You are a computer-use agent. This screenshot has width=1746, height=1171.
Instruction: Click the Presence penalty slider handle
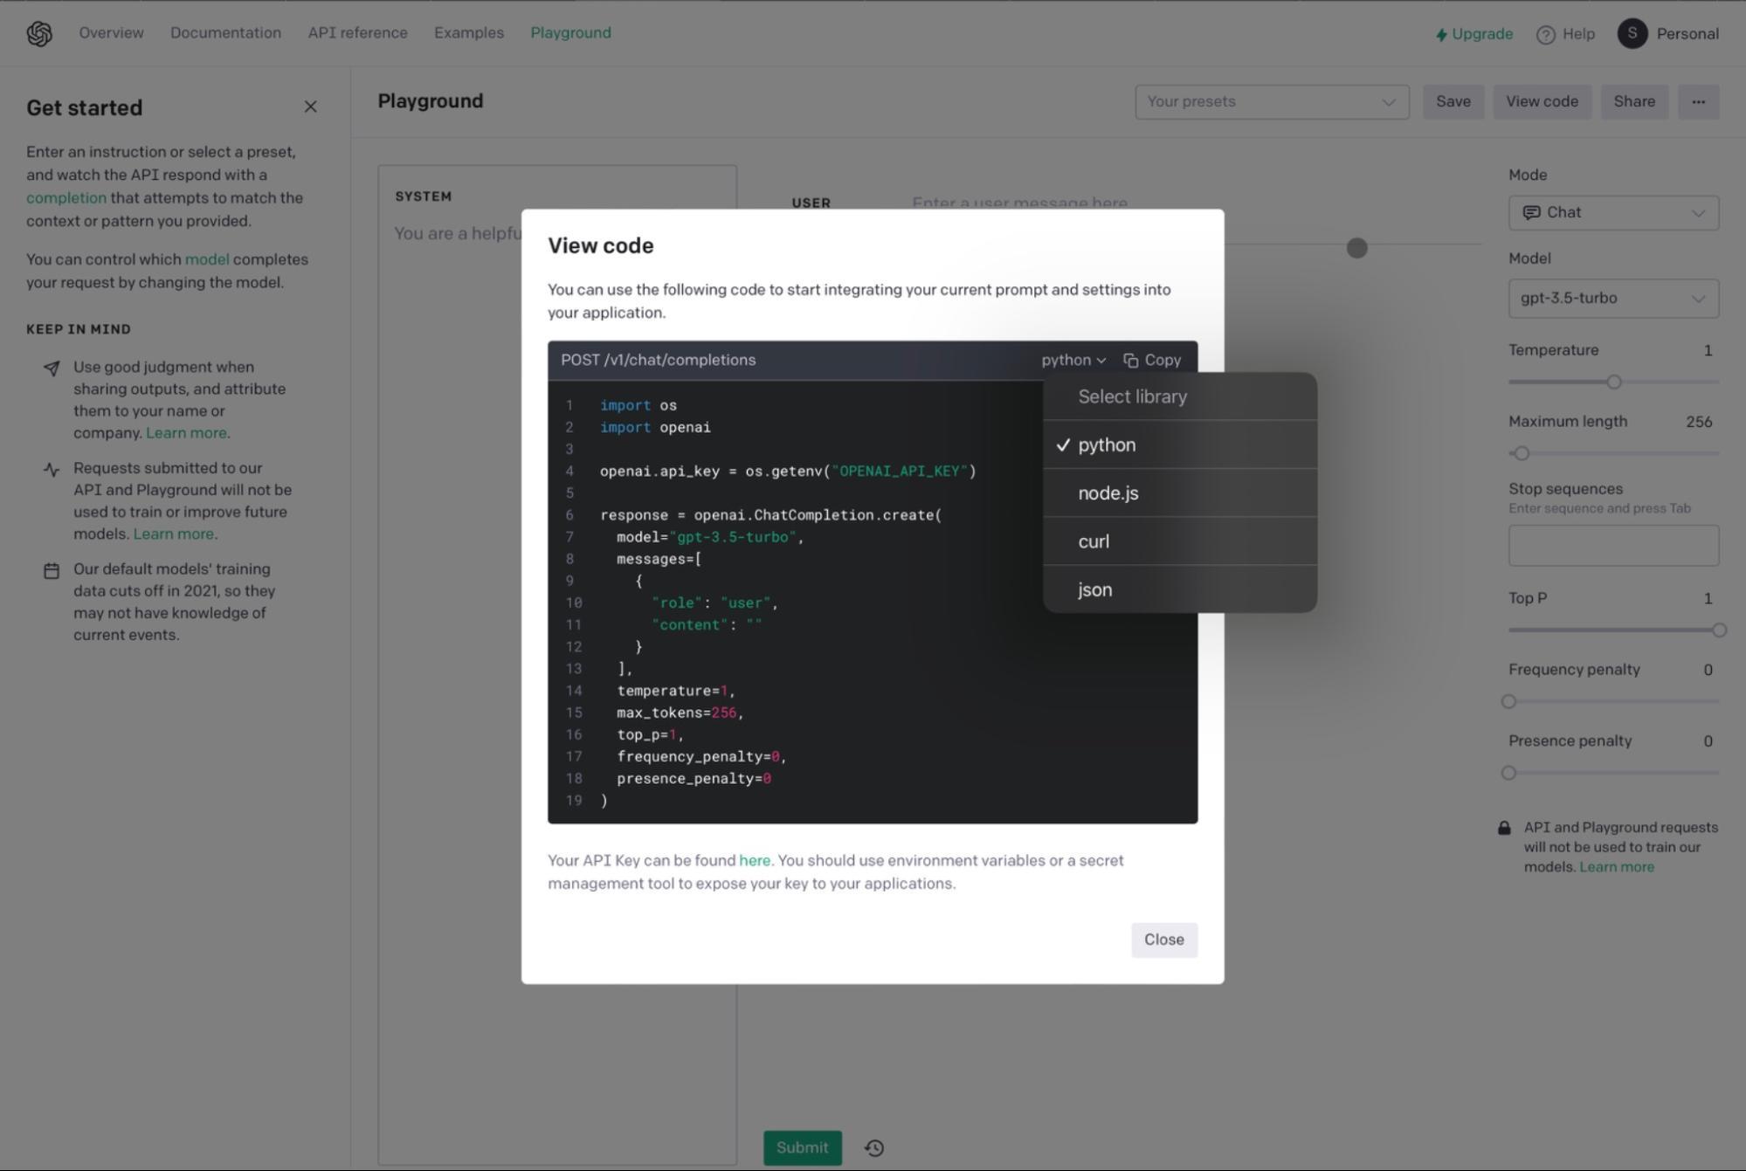click(1508, 773)
